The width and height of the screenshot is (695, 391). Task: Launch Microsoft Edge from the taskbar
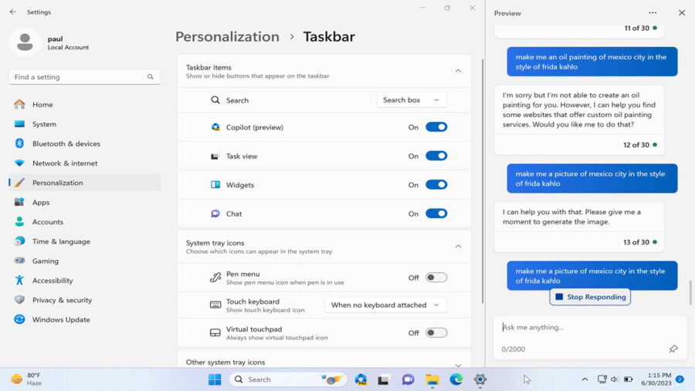coord(456,379)
